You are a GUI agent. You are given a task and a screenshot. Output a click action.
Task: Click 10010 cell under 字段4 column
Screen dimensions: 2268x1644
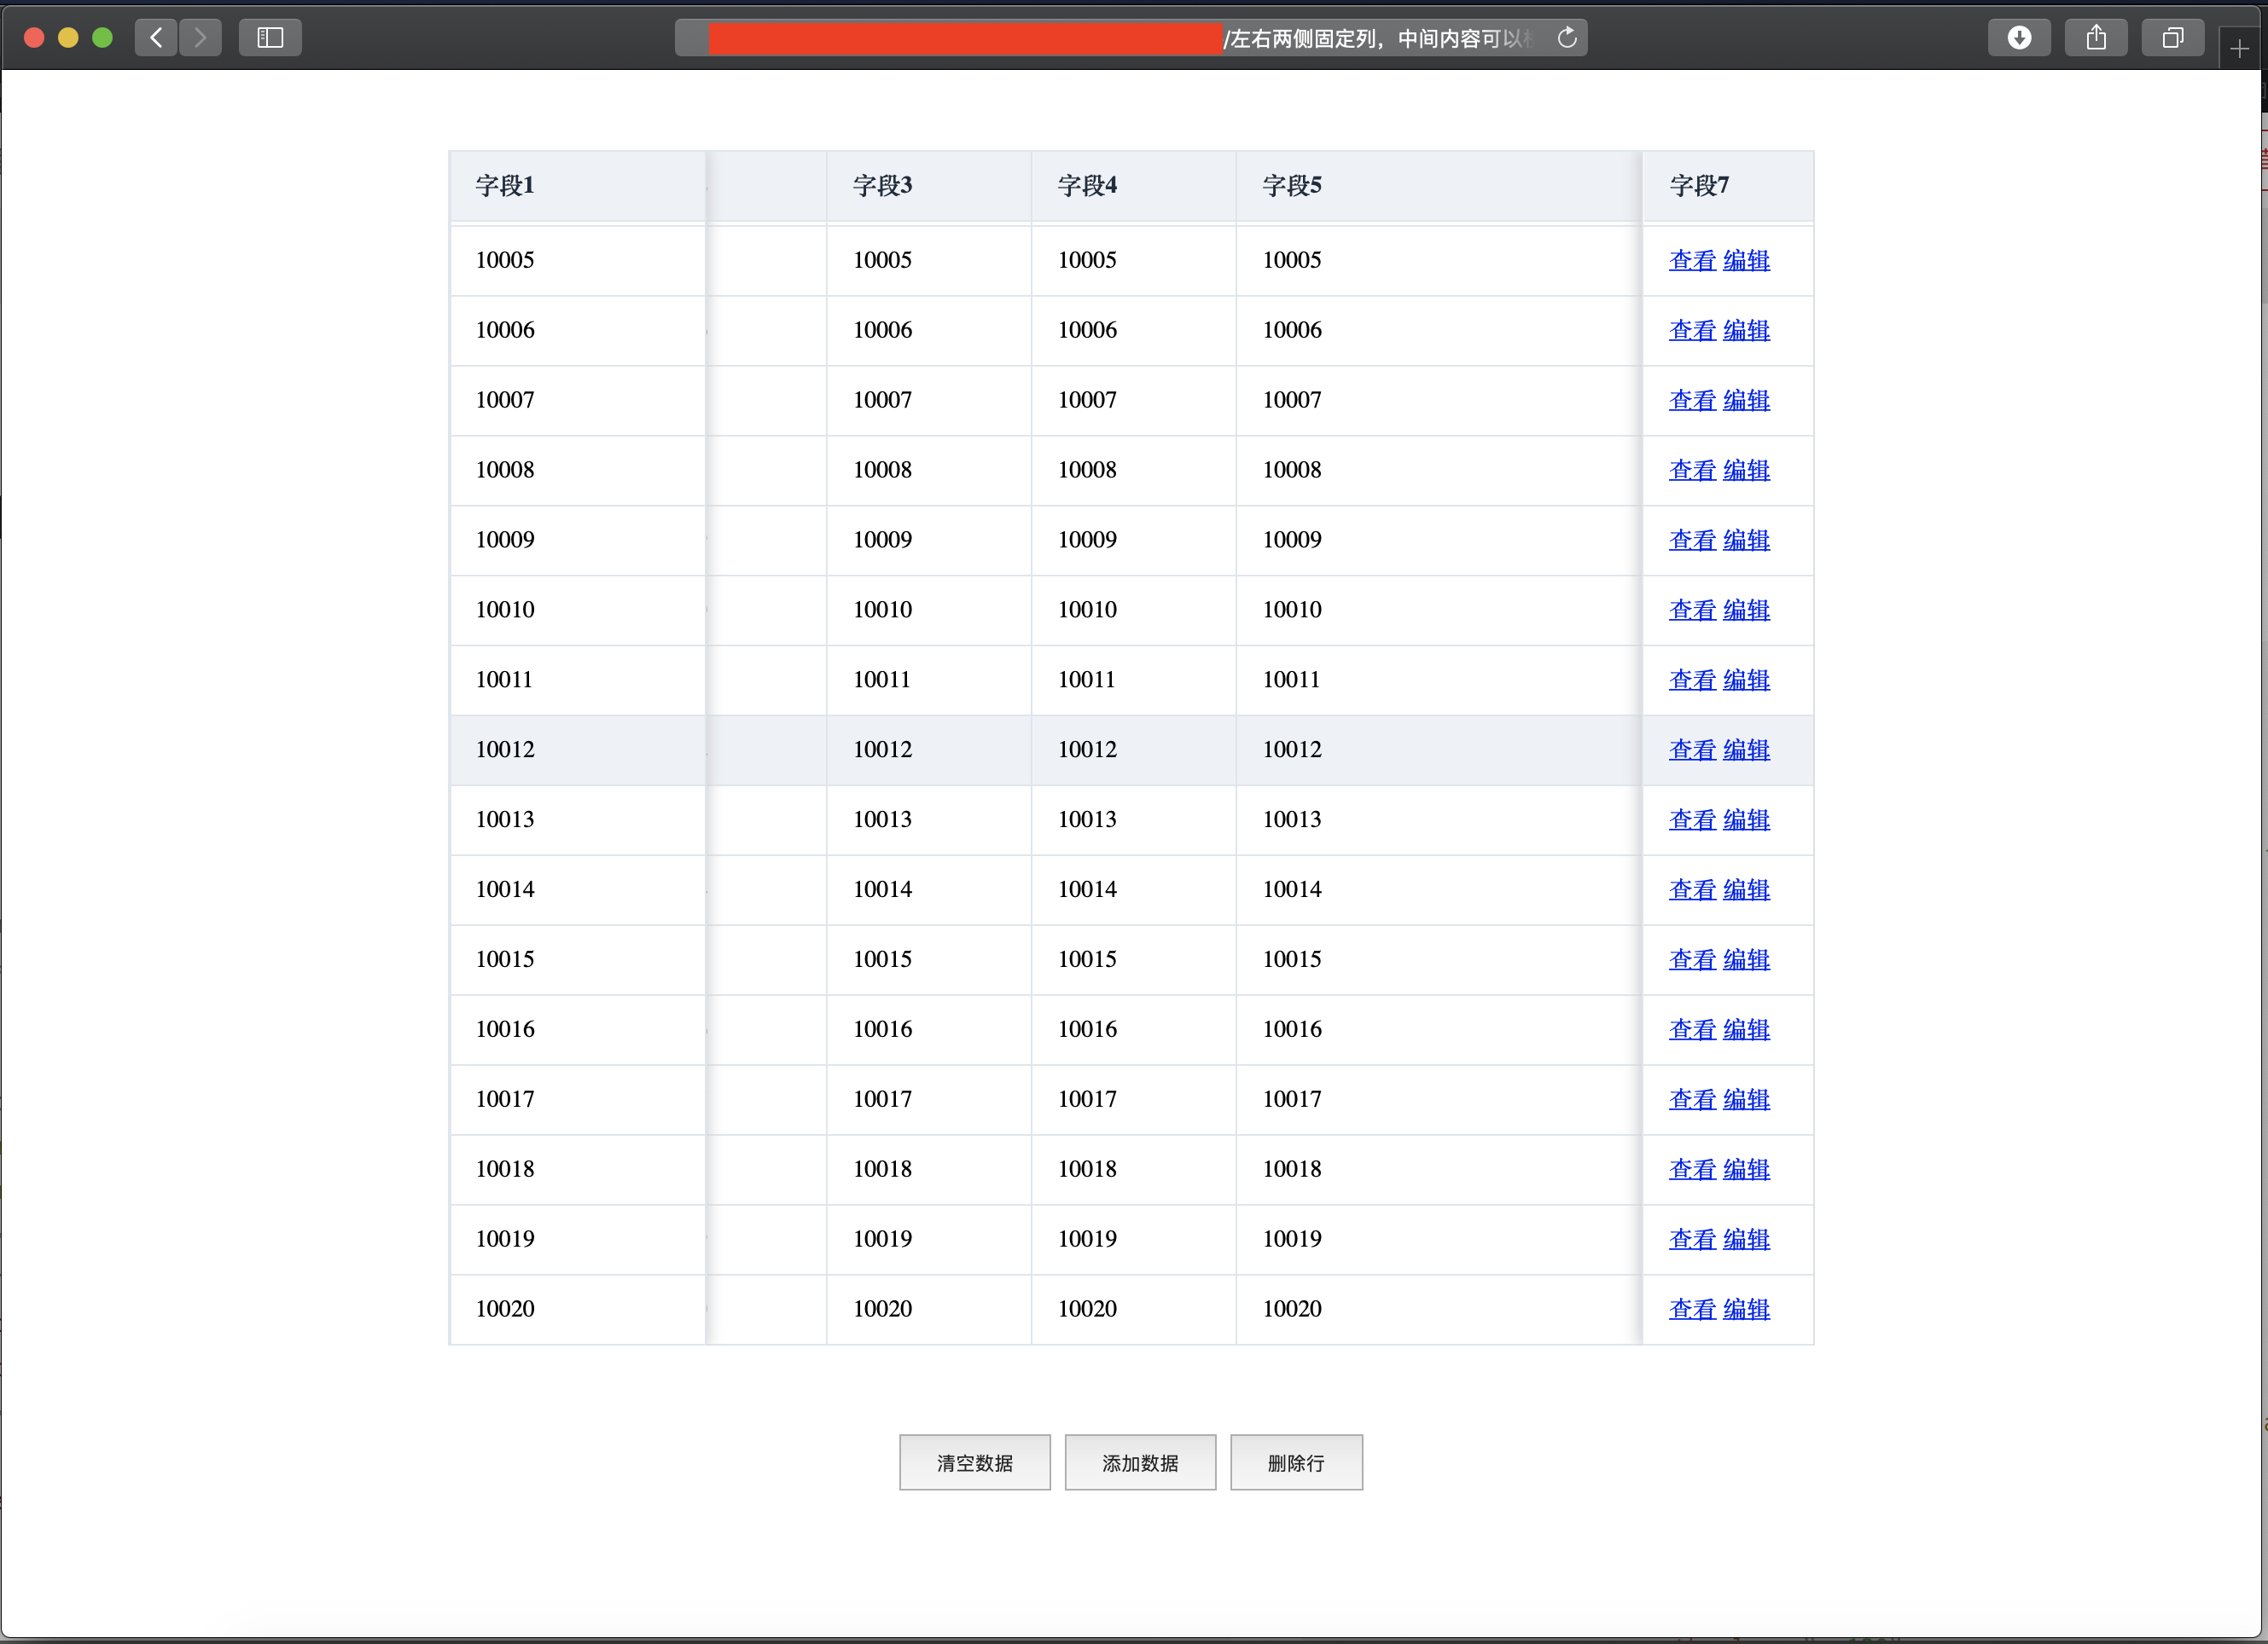pyautogui.click(x=1087, y=610)
